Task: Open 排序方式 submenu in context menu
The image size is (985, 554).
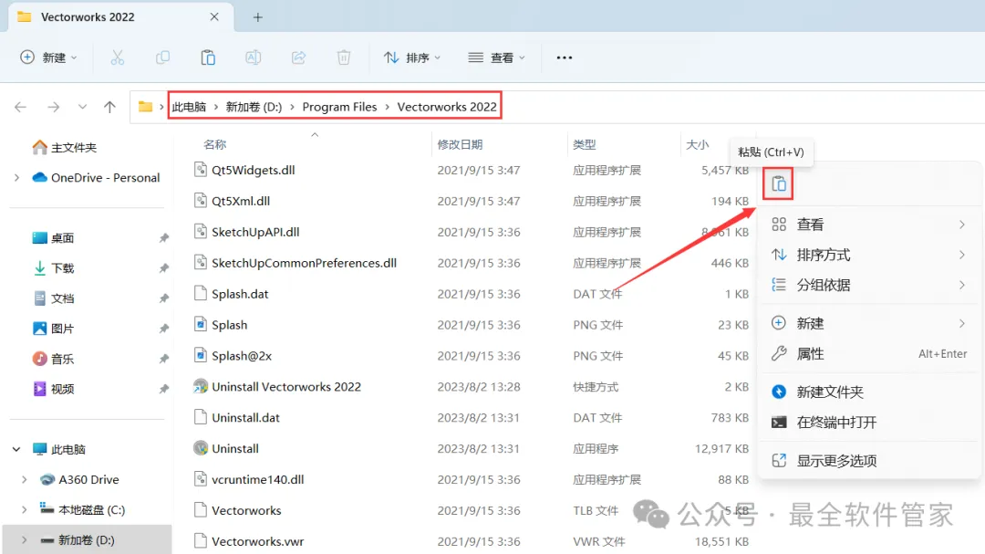Action: point(869,255)
